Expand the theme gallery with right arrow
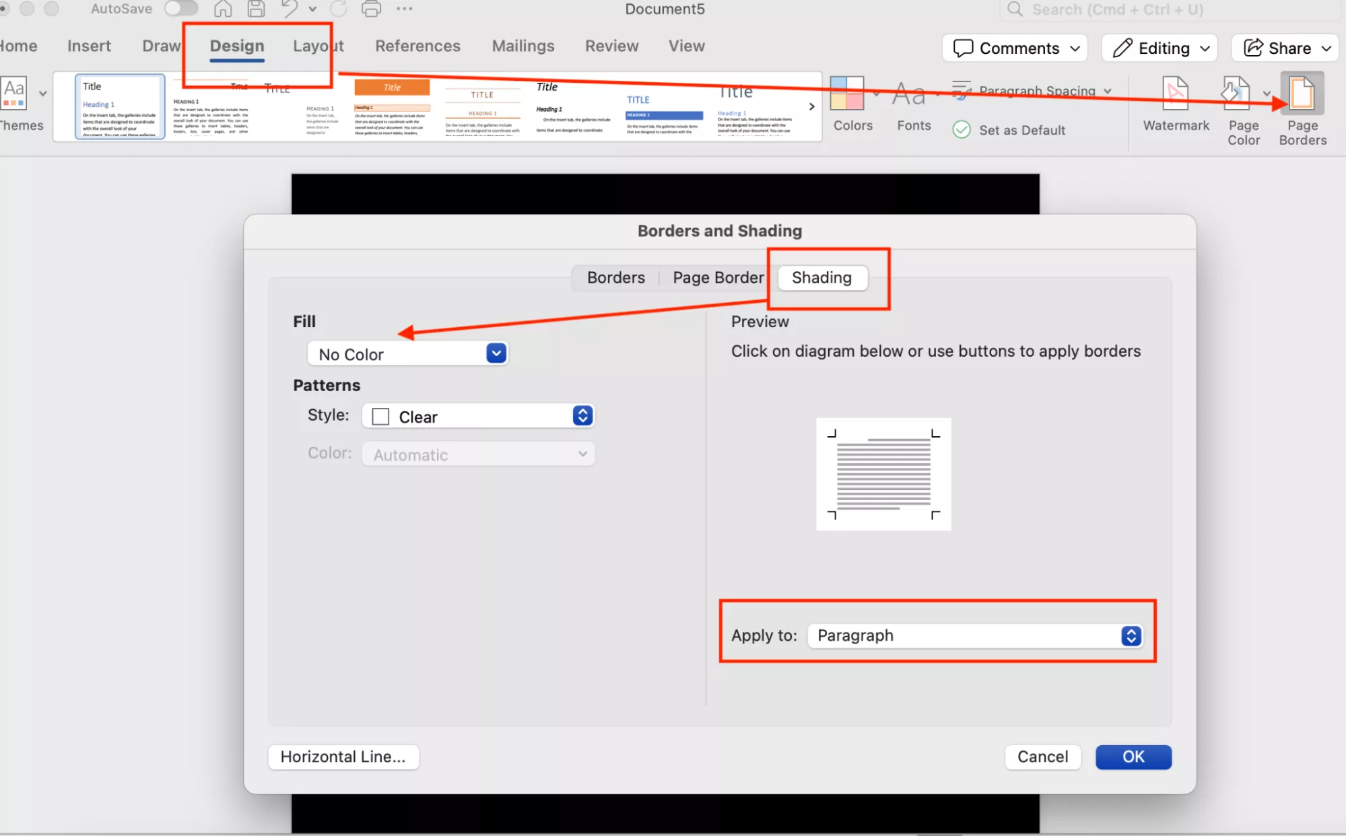This screenshot has width=1346, height=836. (x=811, y=106)
